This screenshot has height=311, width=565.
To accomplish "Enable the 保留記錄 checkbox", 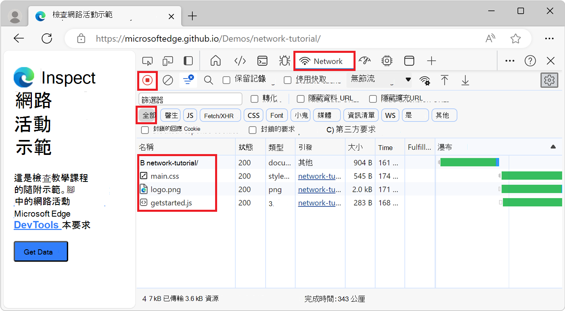I will [226, 80].
